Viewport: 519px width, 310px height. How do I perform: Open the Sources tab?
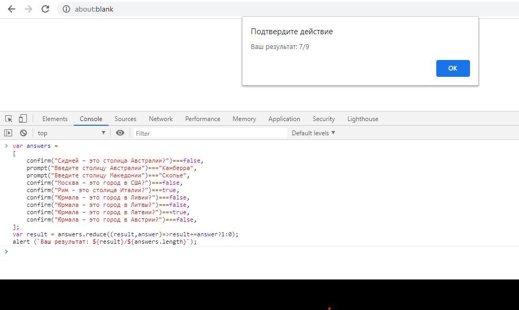125,119
